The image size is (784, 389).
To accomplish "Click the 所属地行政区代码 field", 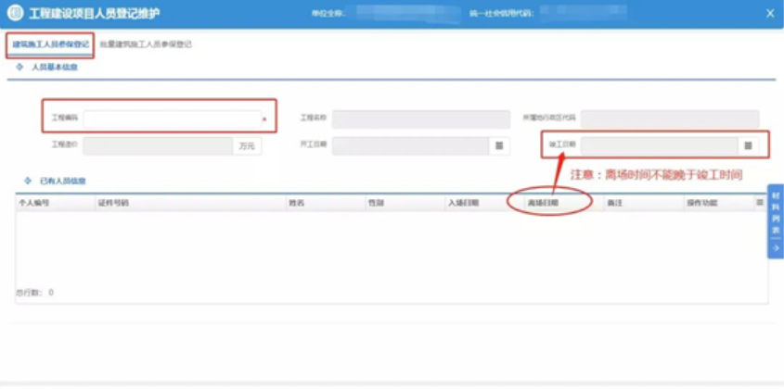I will pyautogui.click(x=669, y=119).
